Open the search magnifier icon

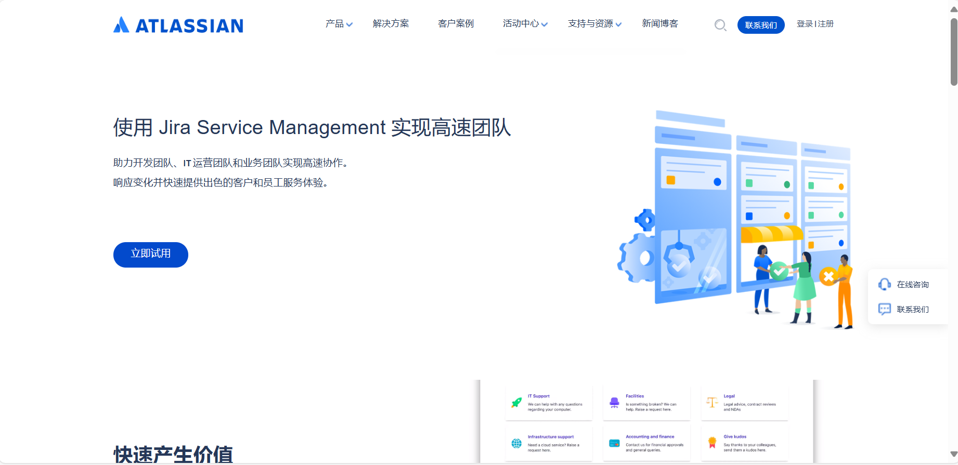[x=720, y=25]
